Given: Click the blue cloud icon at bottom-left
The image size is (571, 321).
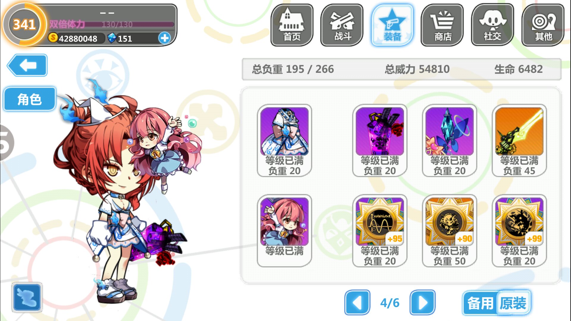Looking at the screenshot, I should (27, 298).
